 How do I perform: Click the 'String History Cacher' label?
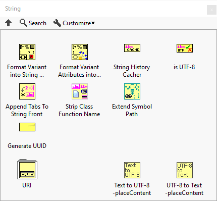[x=132, y=71]
